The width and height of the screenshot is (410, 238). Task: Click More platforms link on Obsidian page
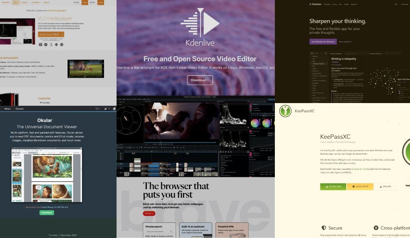tap(345, 42)
